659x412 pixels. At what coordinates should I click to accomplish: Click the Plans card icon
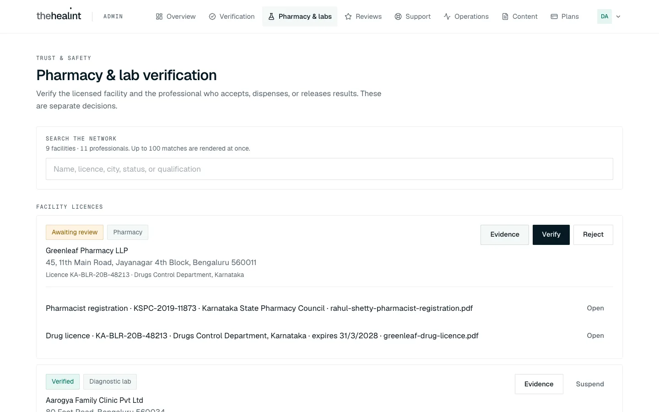(x=554, y=16)
